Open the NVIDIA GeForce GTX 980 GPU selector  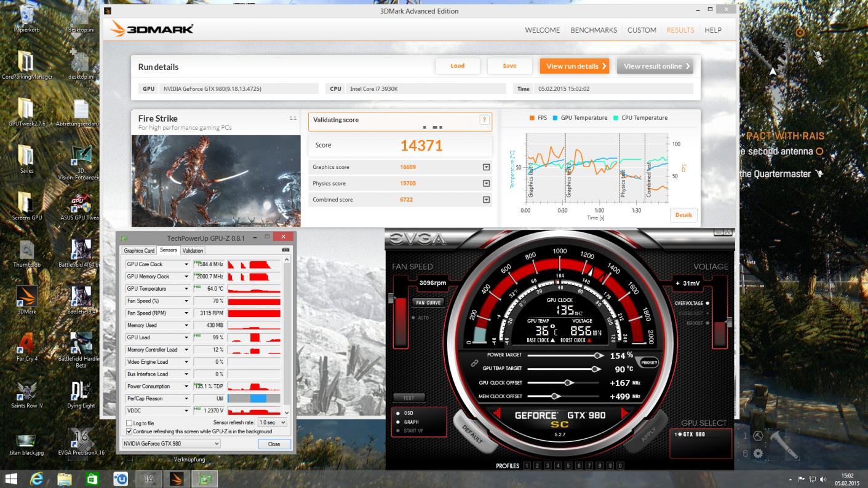click(170, 444)
